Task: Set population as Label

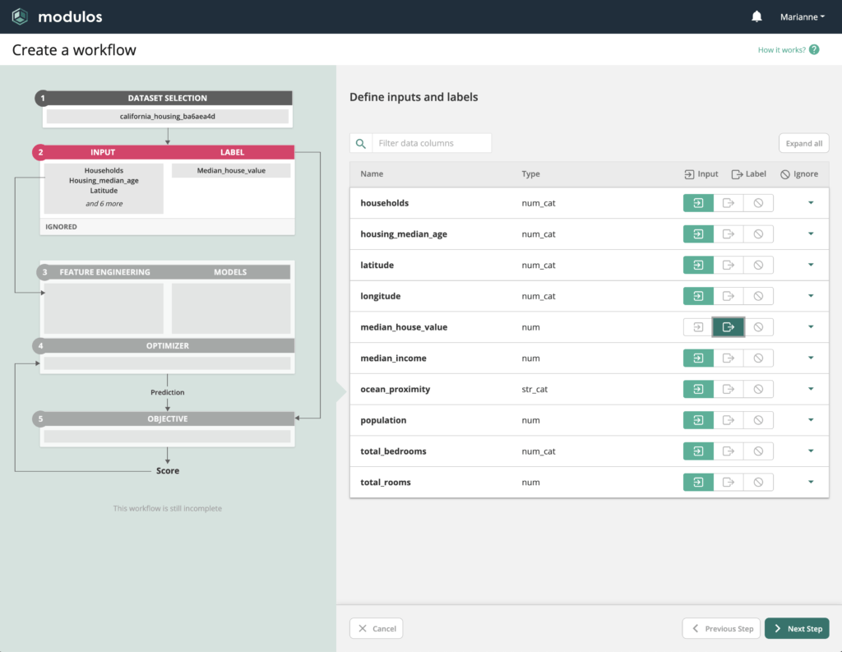Action: 729,420
